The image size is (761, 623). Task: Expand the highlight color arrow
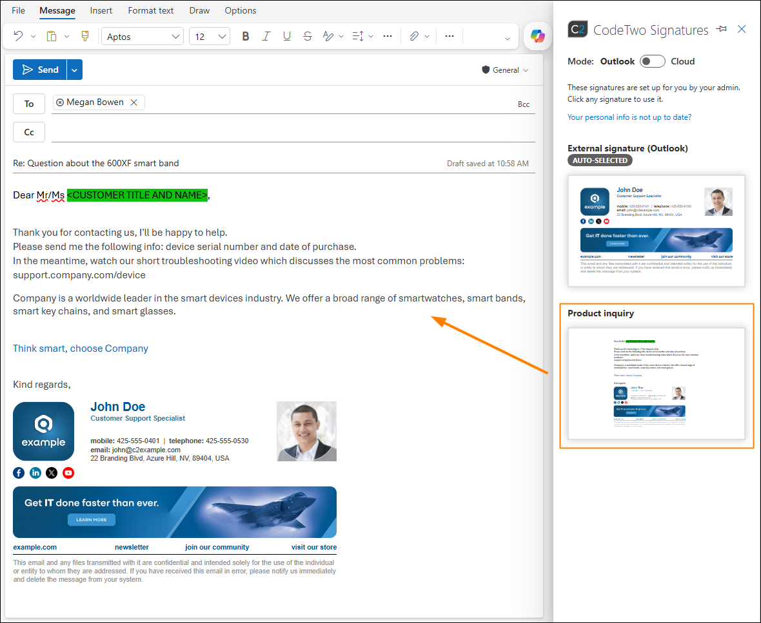pyautogui.click(x=341, y=36)
